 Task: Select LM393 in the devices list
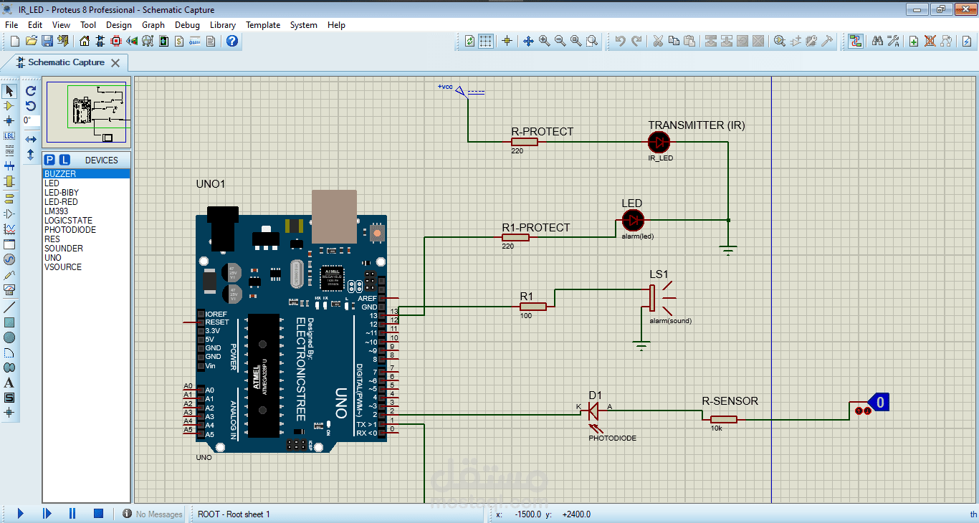[x=87, y=211]
